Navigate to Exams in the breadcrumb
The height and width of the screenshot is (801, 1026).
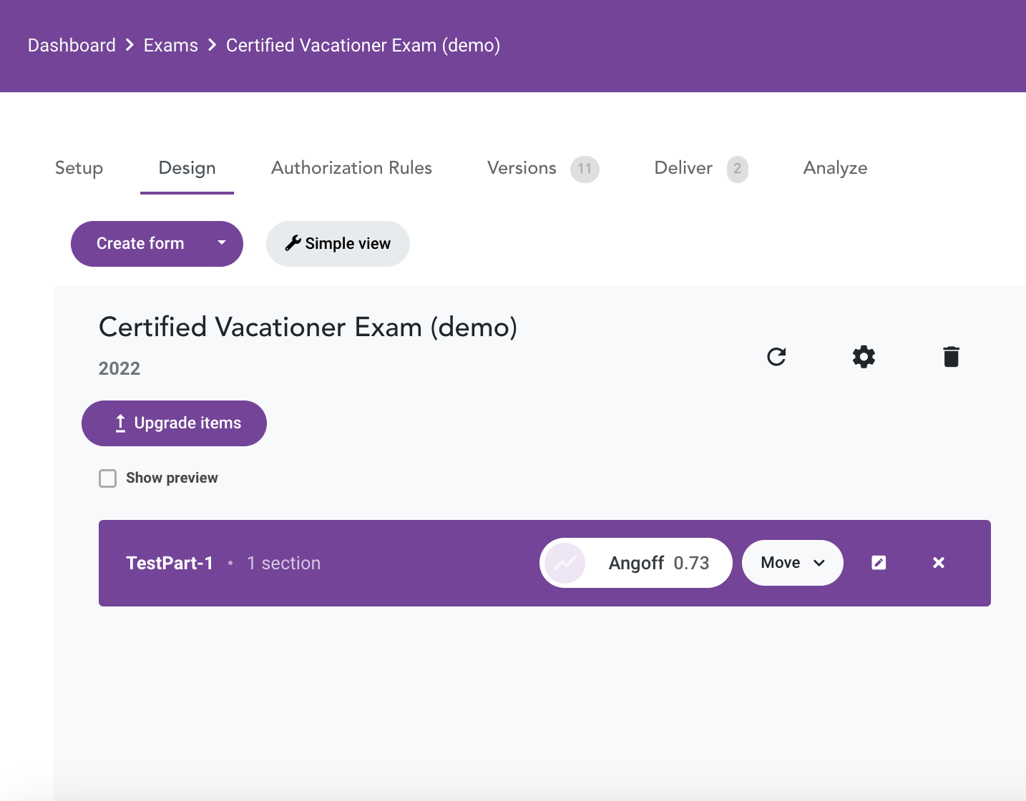coord(171,45)
